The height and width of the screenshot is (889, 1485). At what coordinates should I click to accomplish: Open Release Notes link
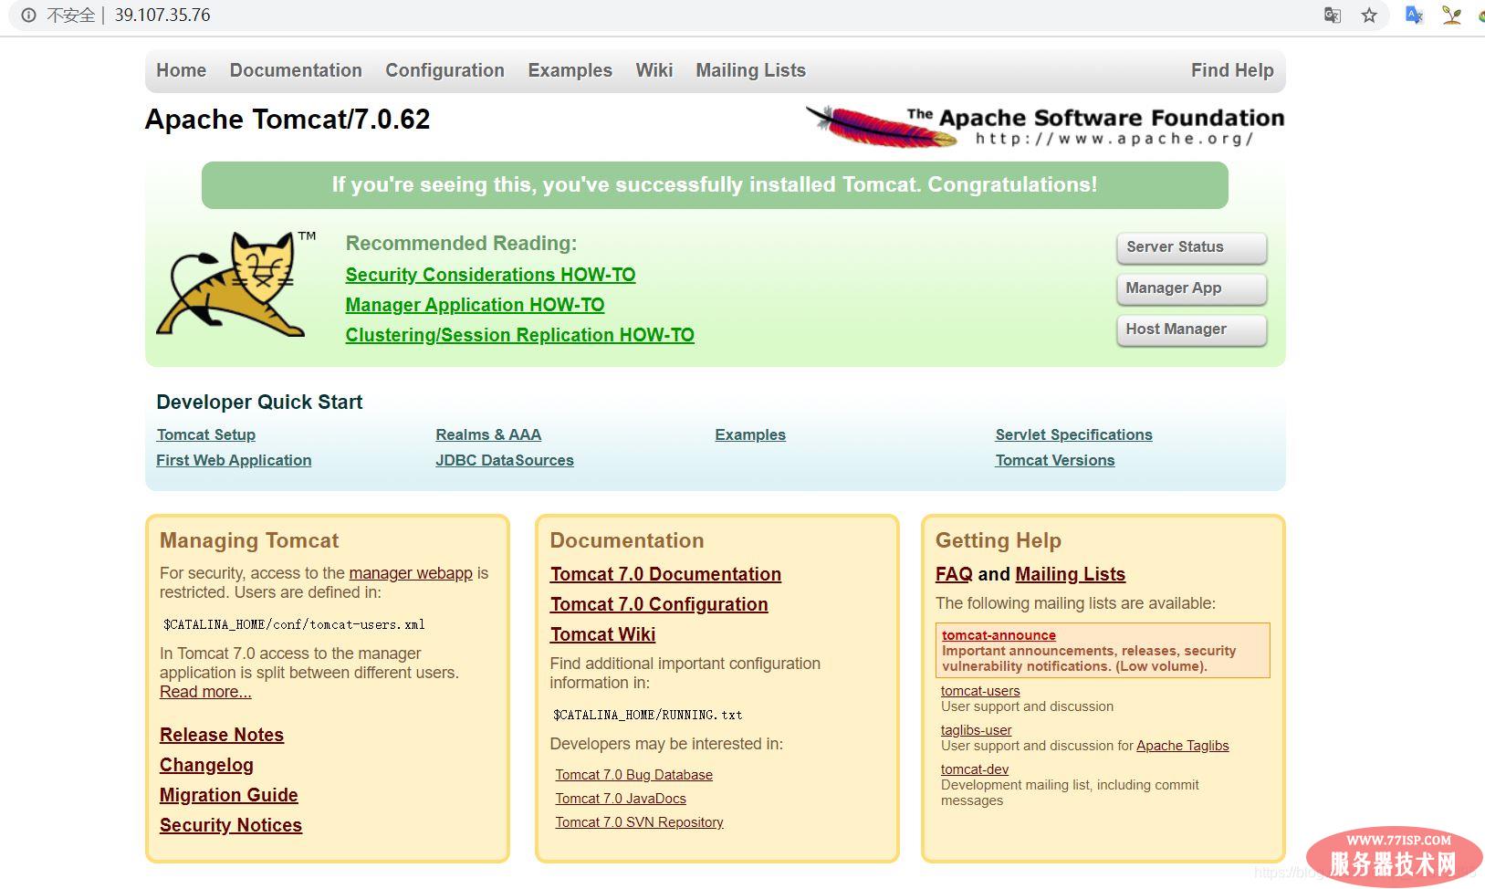[x=222, y=735]
